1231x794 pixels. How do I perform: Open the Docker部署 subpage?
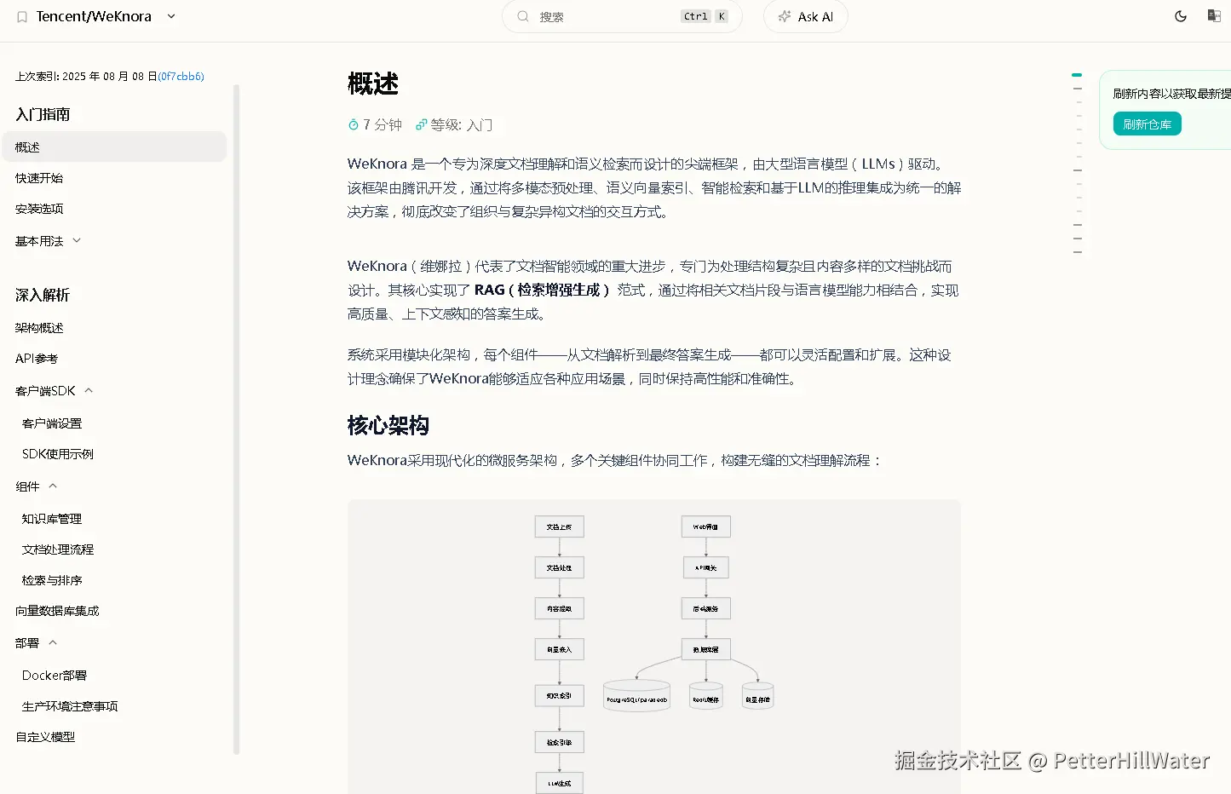pyautogui.click(x=55, y=676)
